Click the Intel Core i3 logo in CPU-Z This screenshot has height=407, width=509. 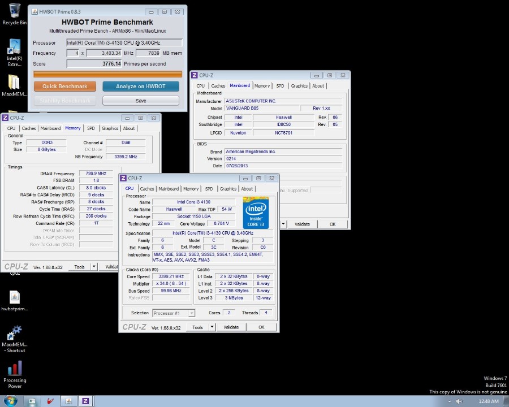(x=256, y=213)
